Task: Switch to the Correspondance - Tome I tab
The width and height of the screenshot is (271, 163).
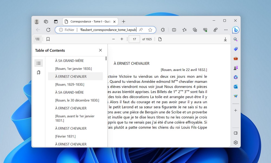Action: pos(89,21)
